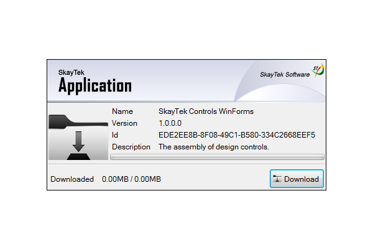Viewport: 373px width, 249px height.
Task: Click the SkayTek Software logo emblem
Action: (x=318, y=70)
